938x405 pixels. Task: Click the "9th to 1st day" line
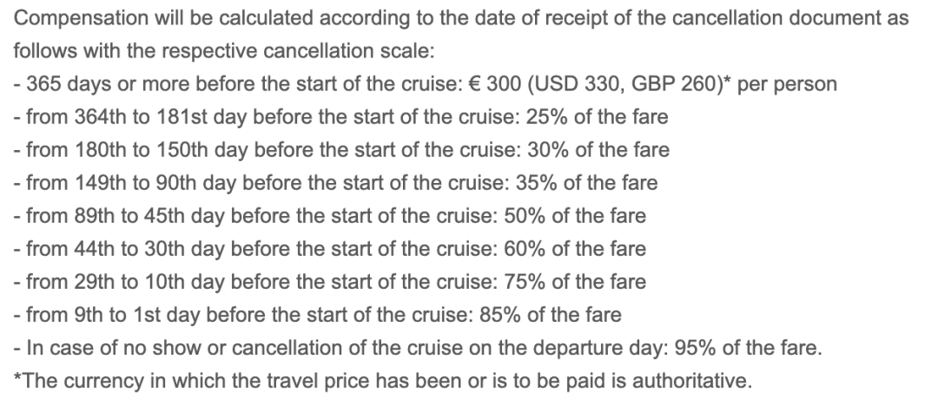pyautogui.click(x=318, y=314)
